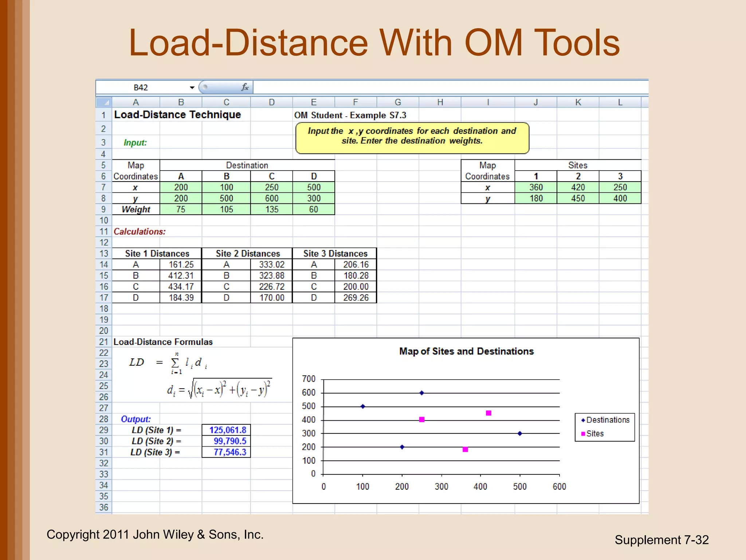Viewport: 746px width, 560px height.
Task: Select Destination A x value 200
Action: pos(181,187)
